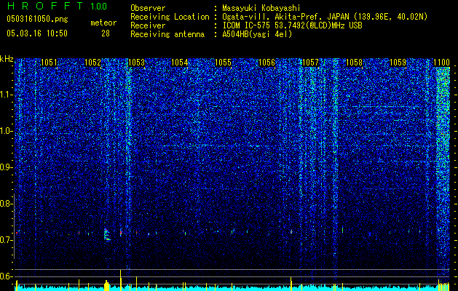Image resolution: width=458 pixels, height=291 pixels.
Task: Click the bright meteor echo after 1052
Action: [107, 235]
